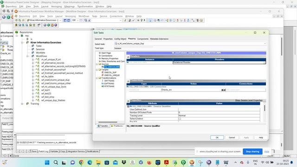Click Stop sharing button

pyautogui.click(x=252, y=152)
